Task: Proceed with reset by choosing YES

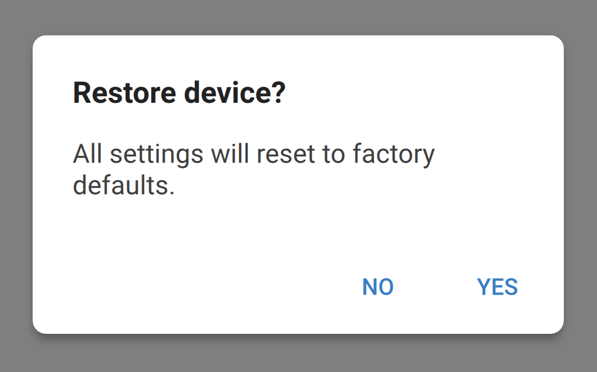Action: tap(497, 287)
